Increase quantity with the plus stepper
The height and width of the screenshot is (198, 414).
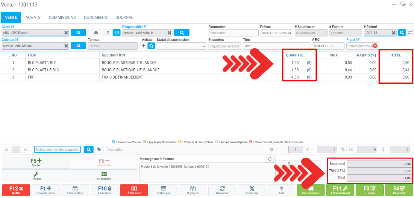pyautogui.click(x=307, y=150)
